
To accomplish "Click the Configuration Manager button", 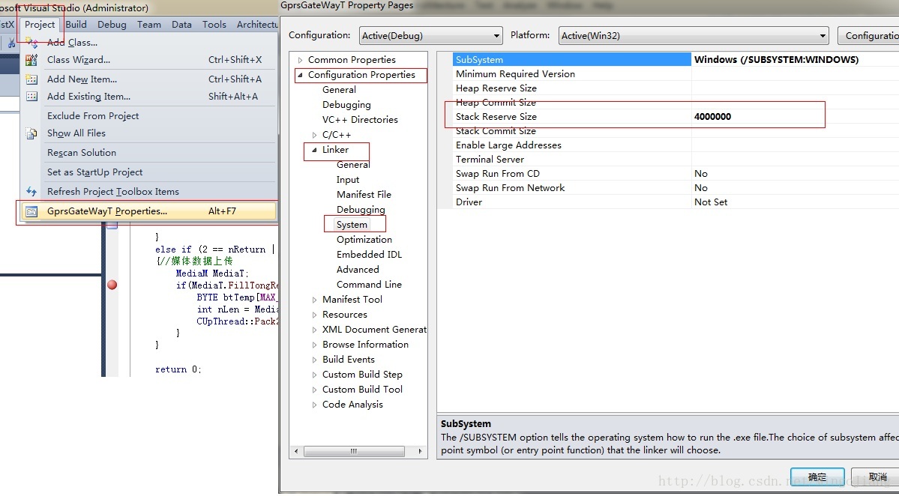I will pyautogui.click(x=868, y=35).
